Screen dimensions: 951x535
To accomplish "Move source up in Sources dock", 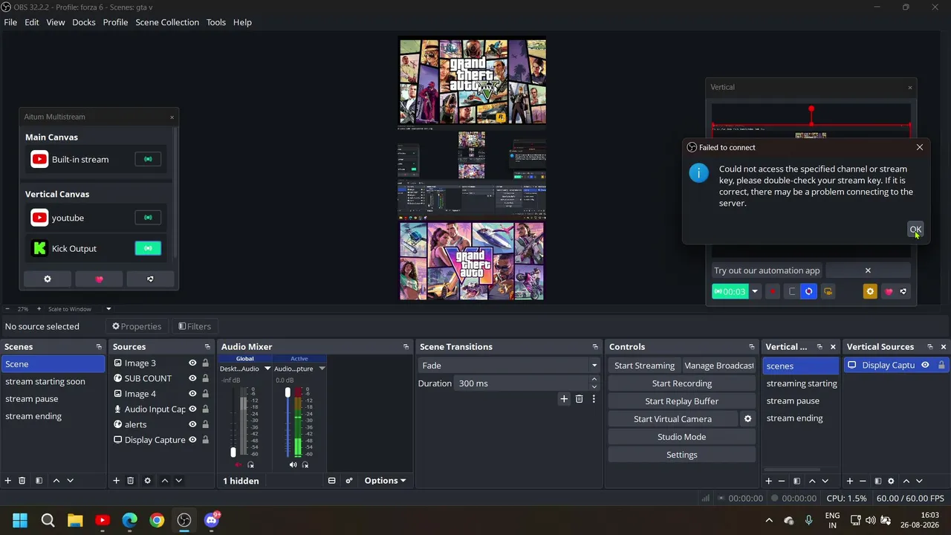I will coord(165,481).
